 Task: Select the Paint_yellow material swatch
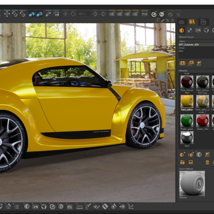coord(187,101)
